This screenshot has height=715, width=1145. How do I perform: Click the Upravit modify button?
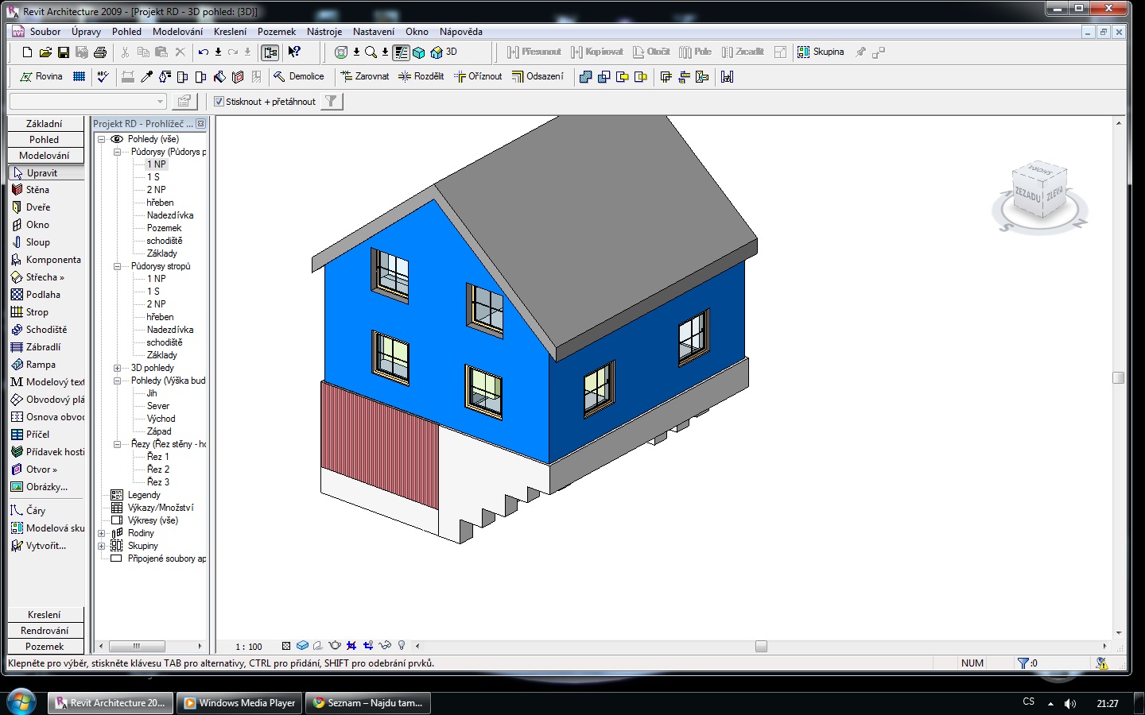point(41,173)
